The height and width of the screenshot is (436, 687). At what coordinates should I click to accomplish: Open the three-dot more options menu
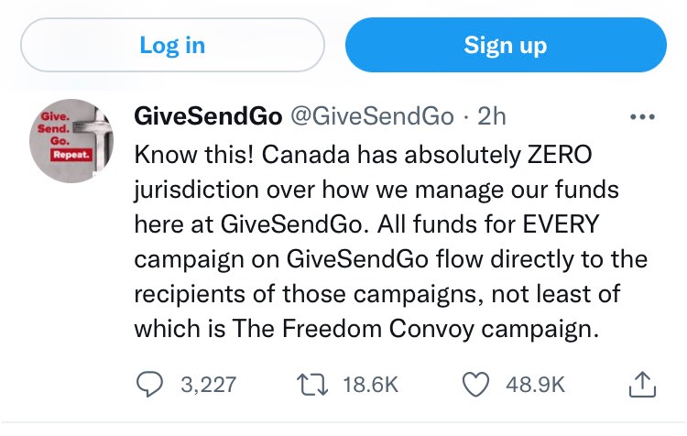[642, 117]
